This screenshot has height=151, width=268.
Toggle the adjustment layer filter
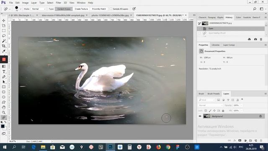(223, 100)
